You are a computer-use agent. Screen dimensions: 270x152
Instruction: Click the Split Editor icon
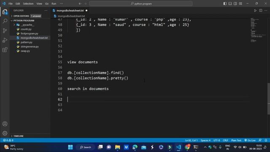click(261, 11)
